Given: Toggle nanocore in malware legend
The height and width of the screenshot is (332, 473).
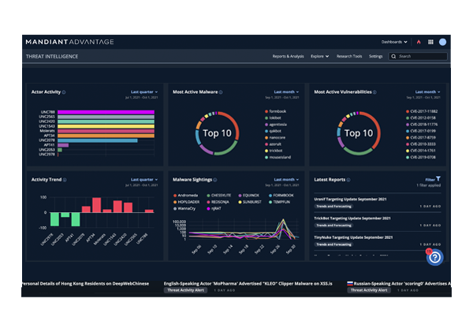Looking at the screenshot, I should [x=275, y=138].
